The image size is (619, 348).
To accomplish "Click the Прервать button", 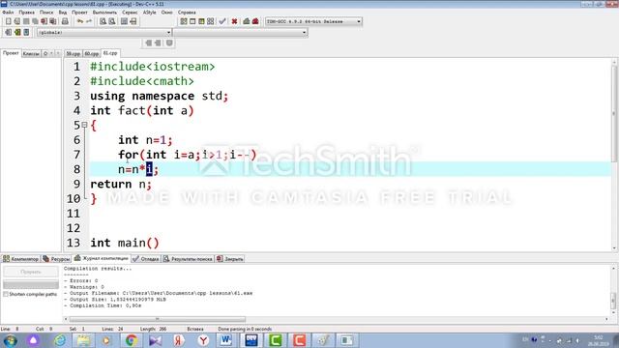I will pos(31,272).
